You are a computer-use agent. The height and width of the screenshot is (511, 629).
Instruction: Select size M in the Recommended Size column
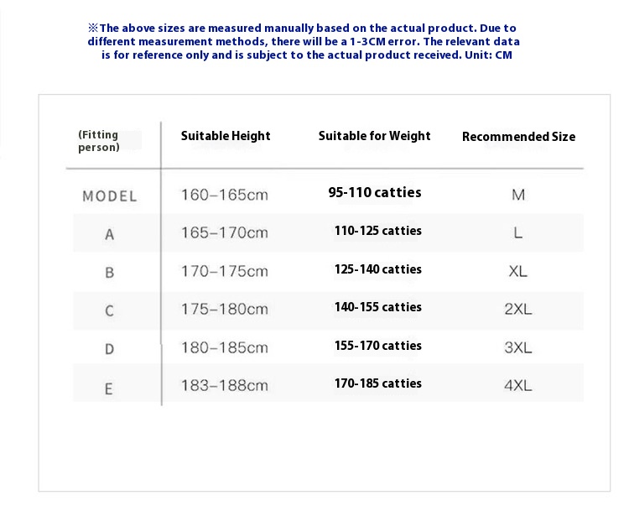518,196
